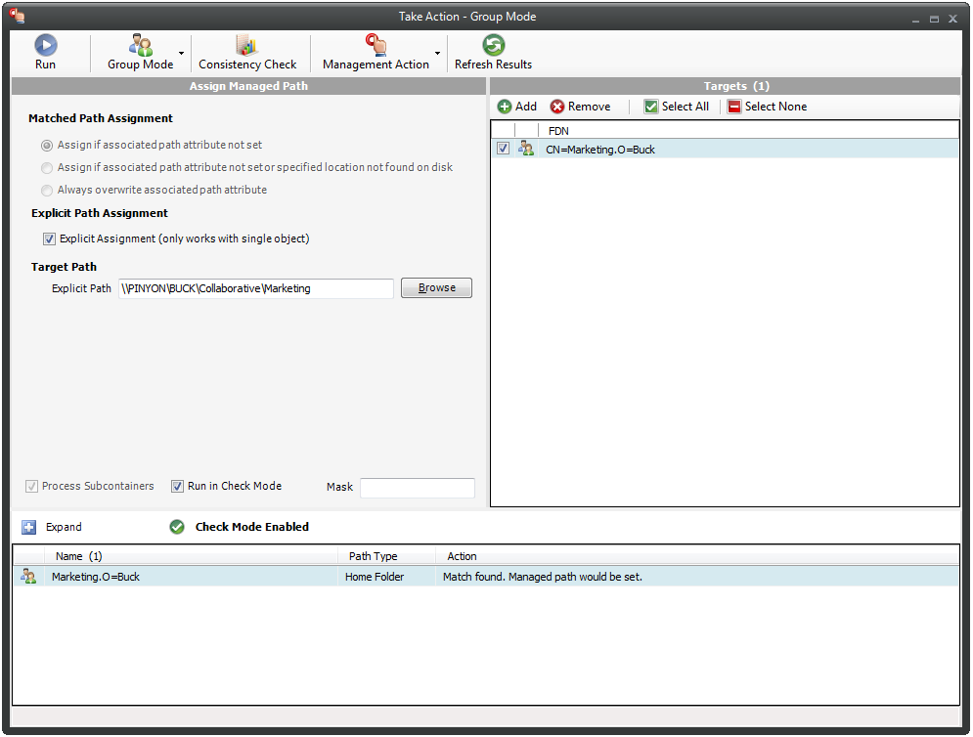The image size is (973, 737).
Task: Click the green Check Mode Enabled checkmark icon
Action: point(177,527)
